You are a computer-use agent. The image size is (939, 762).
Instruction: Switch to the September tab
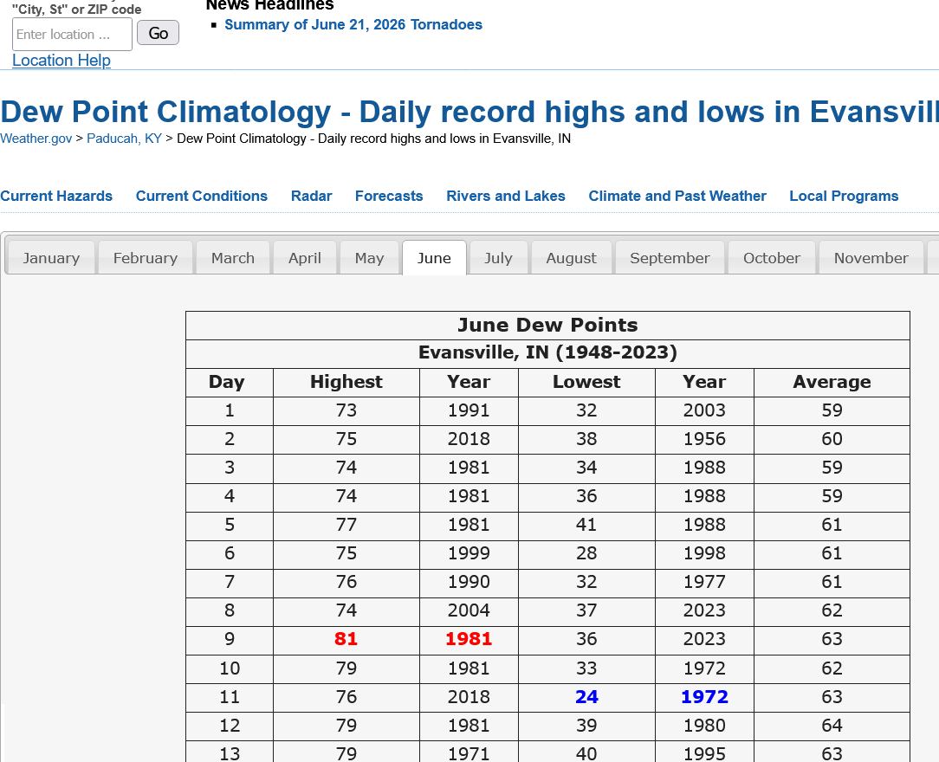click(670, 258)
